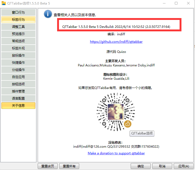195x170 pixels.
Task: Open the 分组操作 category
Action: point(18,70)
